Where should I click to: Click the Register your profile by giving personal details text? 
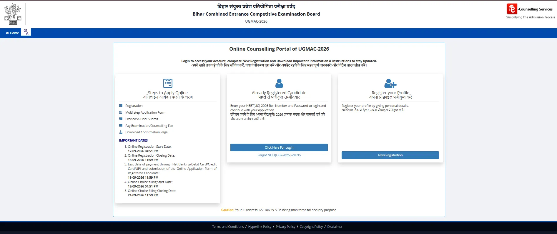click(x=375, y=106)
